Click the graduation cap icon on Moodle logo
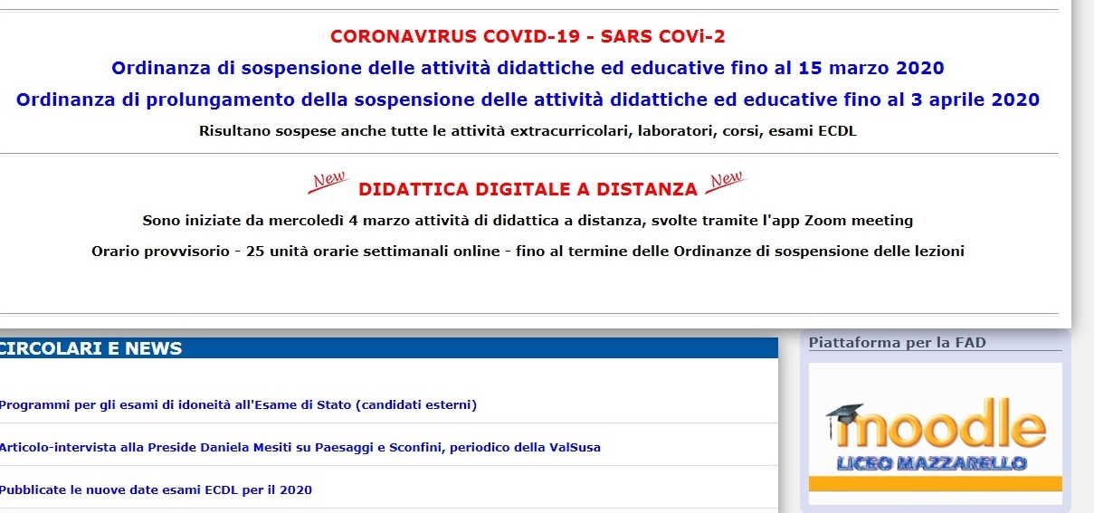Viewport: 1094px width, 513px height. pyautogui.click(x=845, y=415)
